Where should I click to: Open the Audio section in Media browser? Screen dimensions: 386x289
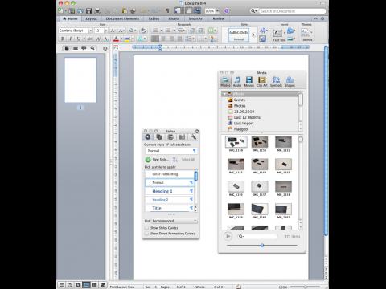tap(237, 82)
